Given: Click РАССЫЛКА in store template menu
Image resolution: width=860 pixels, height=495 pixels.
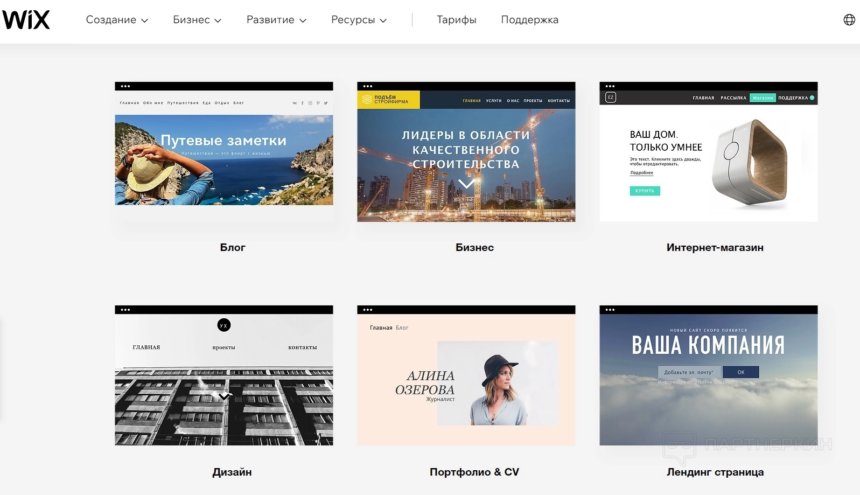Looking at the screenshot, I should pyautogui.click(x=733, y=98).
